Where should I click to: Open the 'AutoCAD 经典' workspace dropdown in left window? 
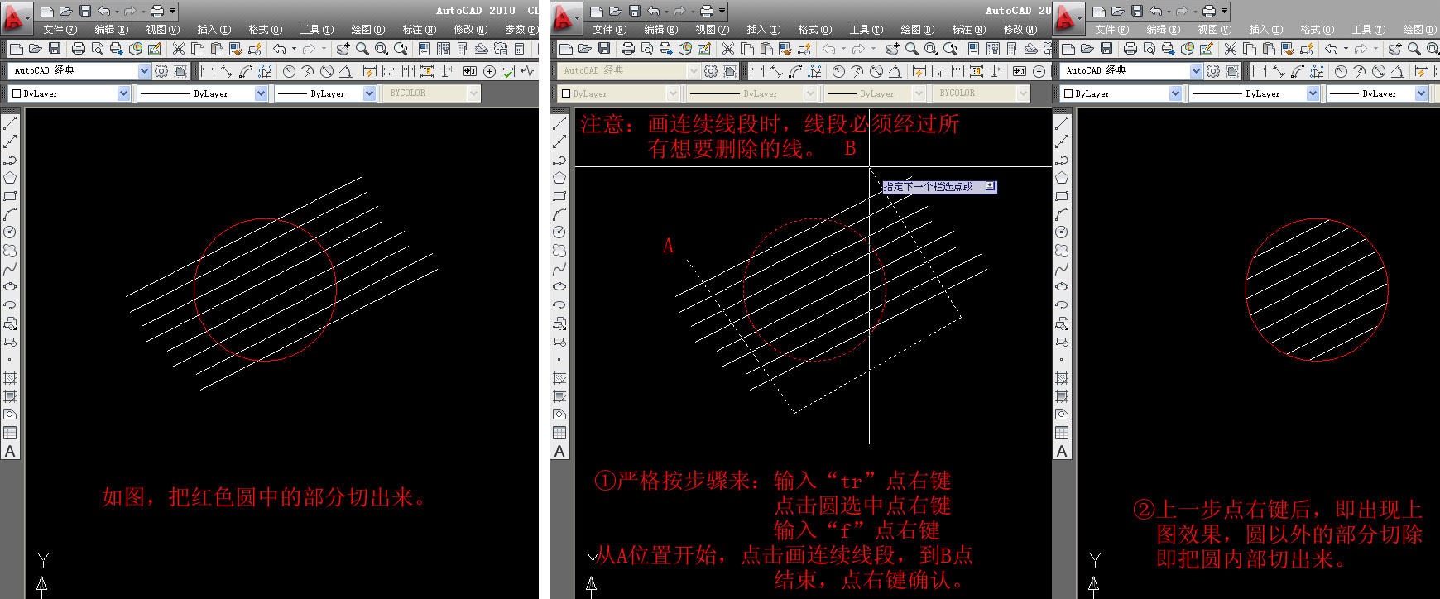144,71
